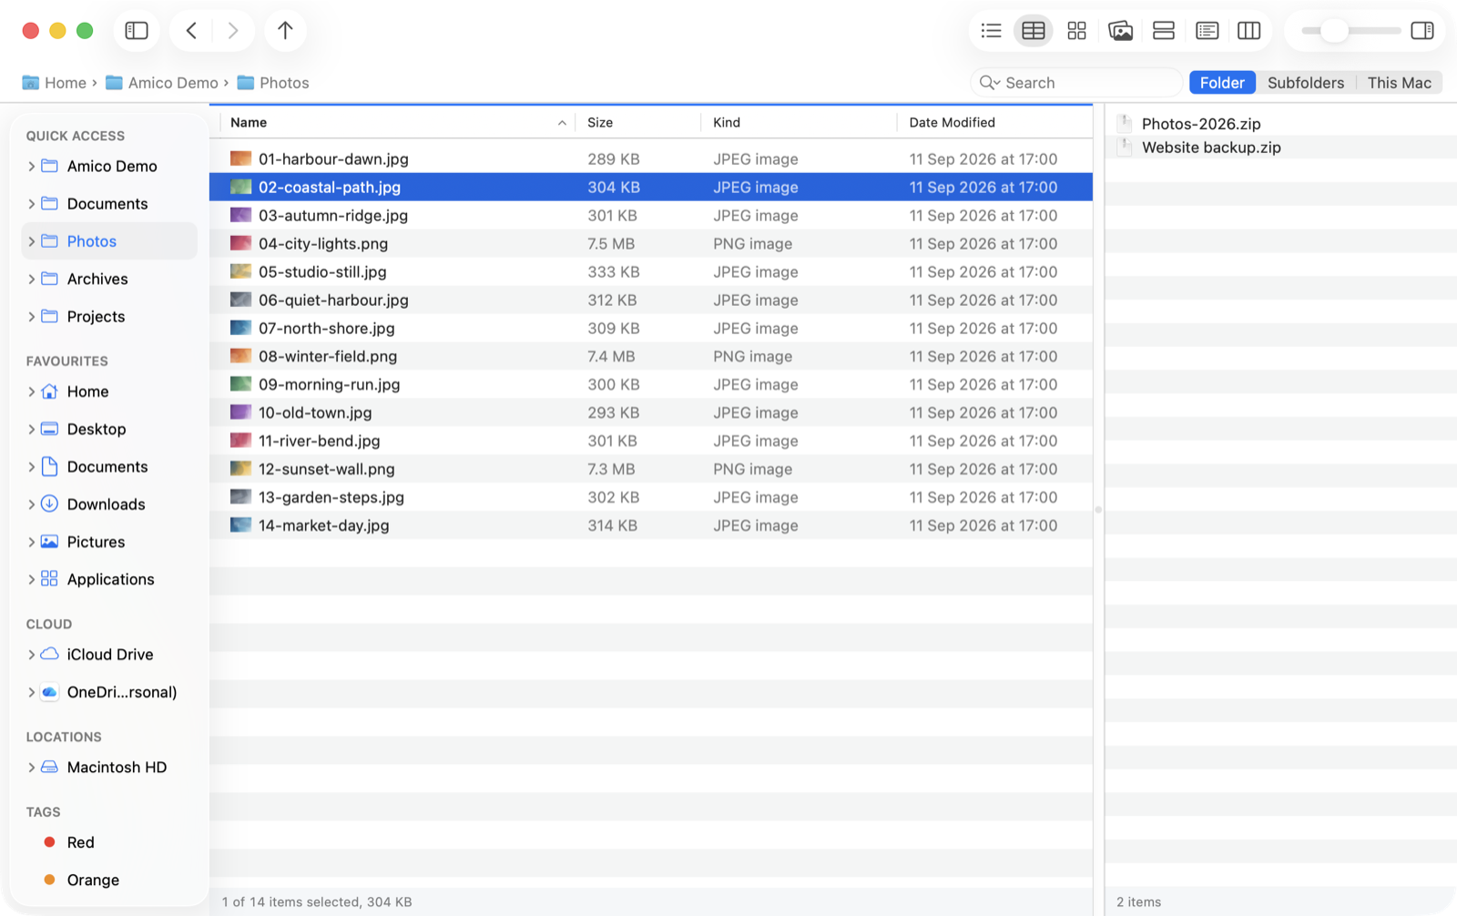
Task: Select the iCloud Drive cloud icon
Action: tap(50, 655)
